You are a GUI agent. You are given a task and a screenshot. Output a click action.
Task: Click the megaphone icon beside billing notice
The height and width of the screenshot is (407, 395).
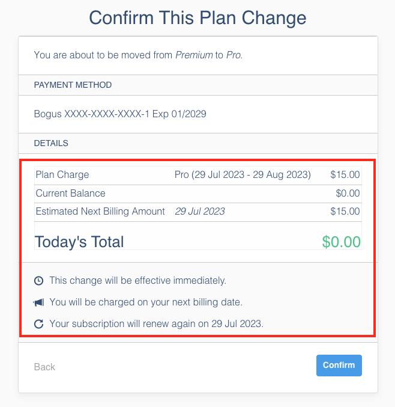(x=38, y=302)
